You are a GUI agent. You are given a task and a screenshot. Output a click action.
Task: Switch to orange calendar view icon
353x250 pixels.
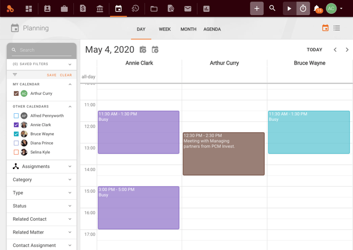[325, 28]
